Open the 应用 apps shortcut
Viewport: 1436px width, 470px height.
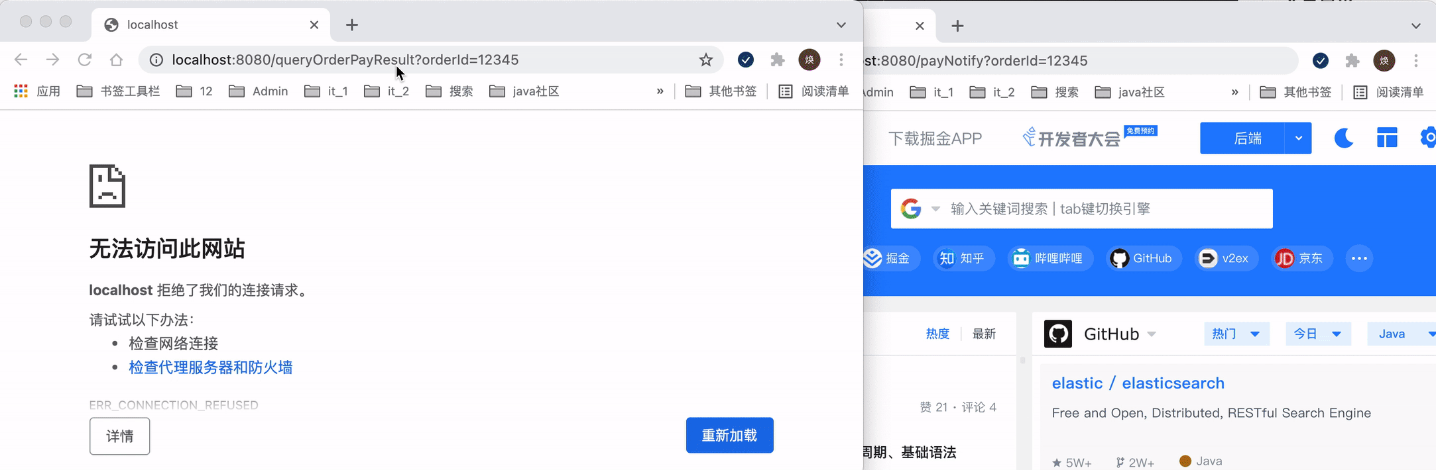37,91
